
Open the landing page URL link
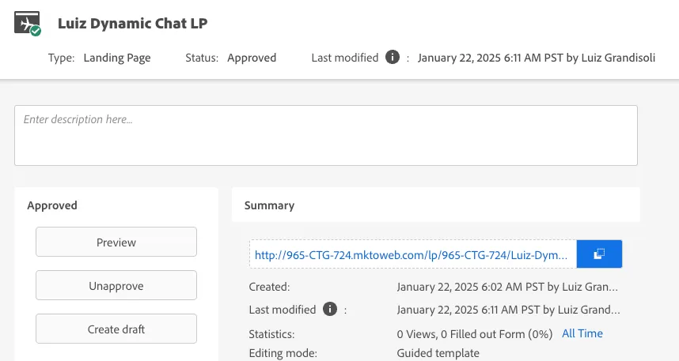click(x=411, y=254)
